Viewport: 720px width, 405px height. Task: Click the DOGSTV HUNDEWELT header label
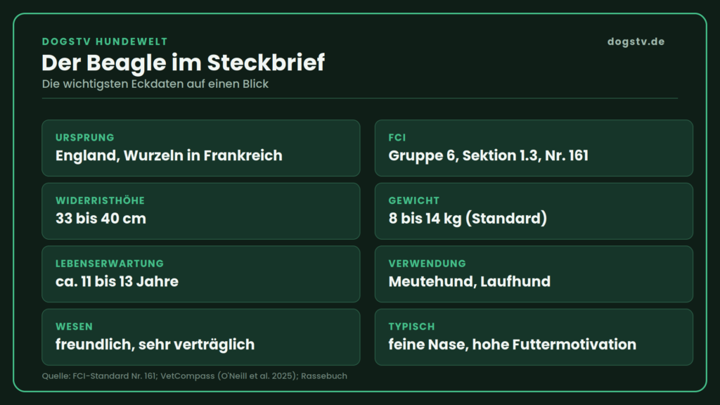pyautogui.click(x=105, y=41)
